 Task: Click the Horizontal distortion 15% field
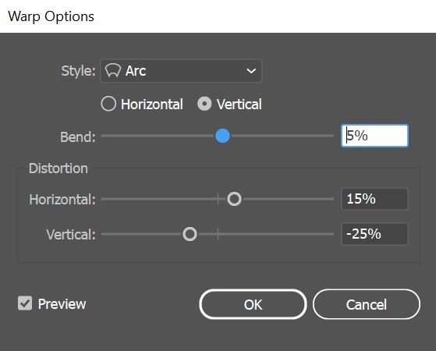374,199
